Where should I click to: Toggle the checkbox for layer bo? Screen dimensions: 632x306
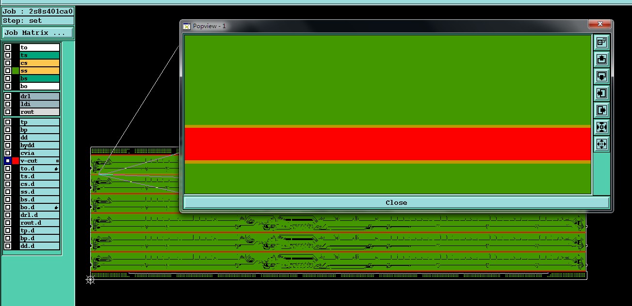8,86
